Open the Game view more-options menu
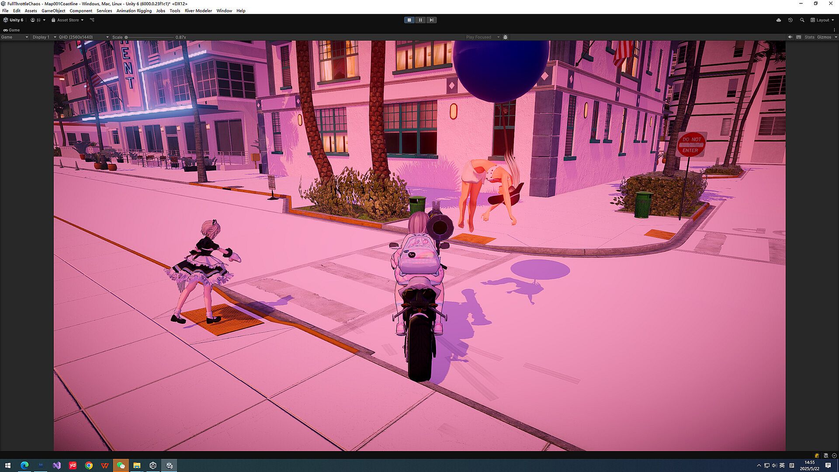Viewport: 839px width, 472px height. tap(834, 30)
